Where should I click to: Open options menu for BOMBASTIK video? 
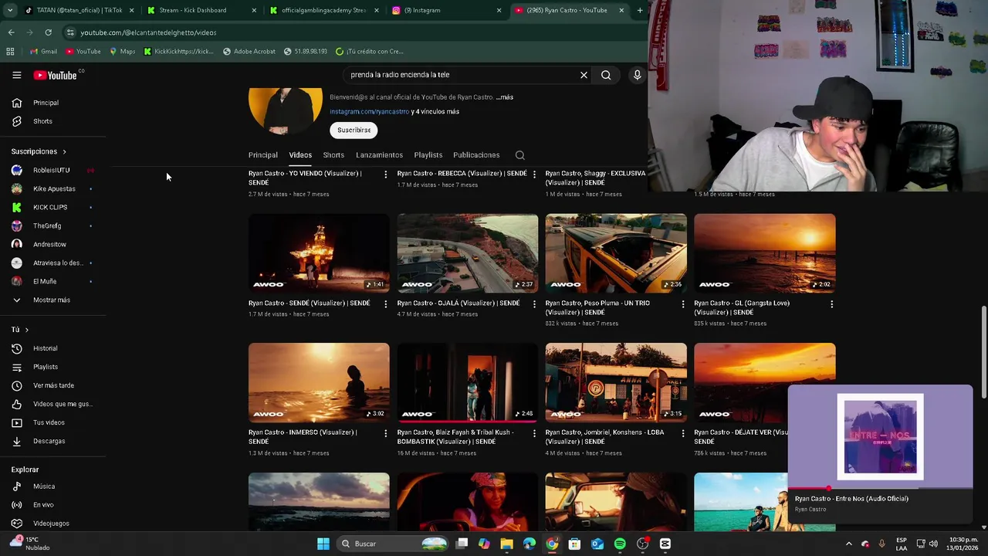tap(534, 434)
